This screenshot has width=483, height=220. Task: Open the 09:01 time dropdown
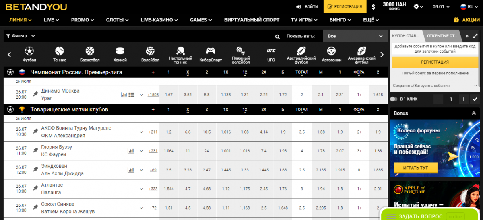tap(441, 7)
